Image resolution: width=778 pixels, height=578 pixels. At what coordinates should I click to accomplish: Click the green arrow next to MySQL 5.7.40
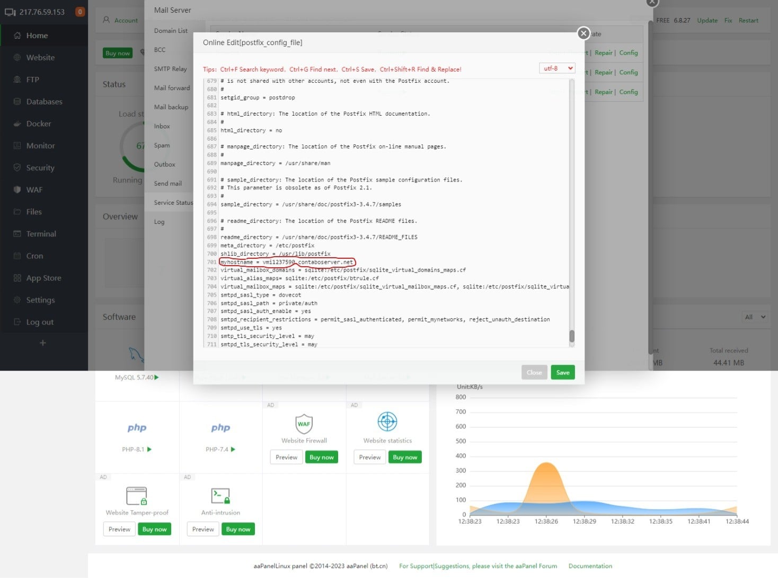tap(156, 378)
